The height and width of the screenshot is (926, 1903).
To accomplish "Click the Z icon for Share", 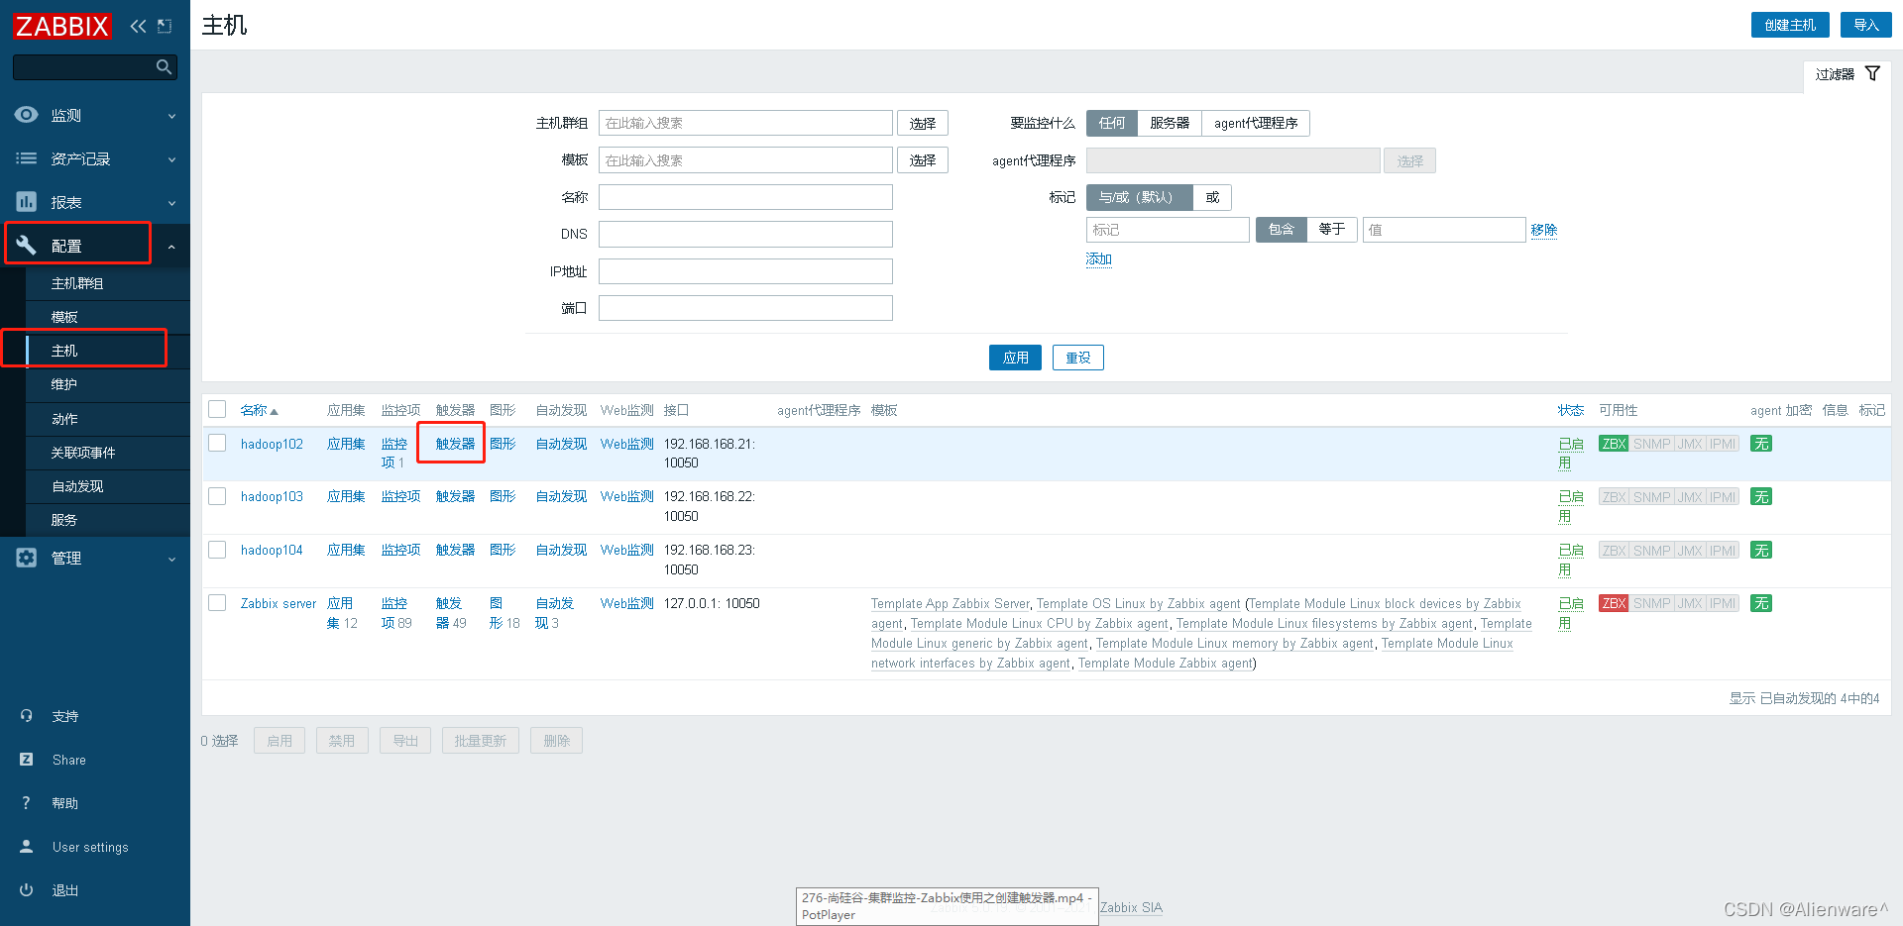I will point(27,760).
